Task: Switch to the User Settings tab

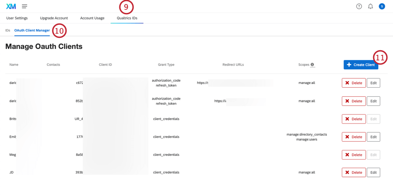Action: 17,18
